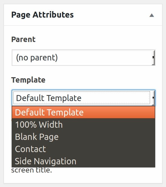This screenshot has width=166, height=187.
Task: Open the Parent select box
Action: [x=83, y=58]
